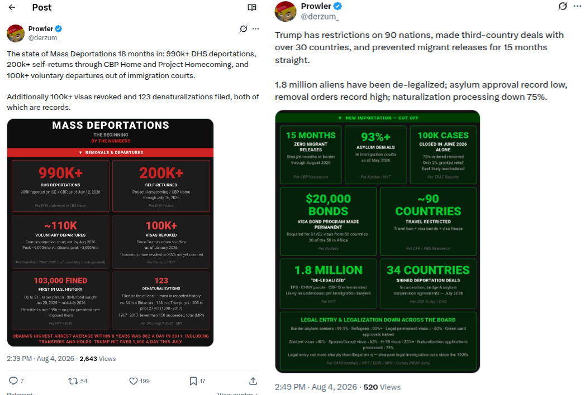Screen dimensions: 585x395
Task: Open reader view book icon
Action: [x=252, y=7]
